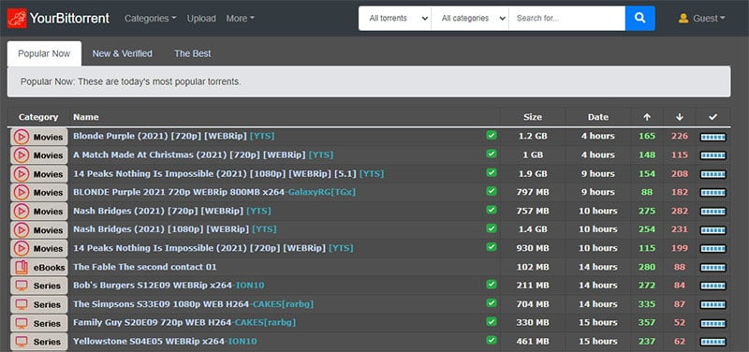
Task: Expand the More dropdown menu
Action: click(x=241, y=18)
